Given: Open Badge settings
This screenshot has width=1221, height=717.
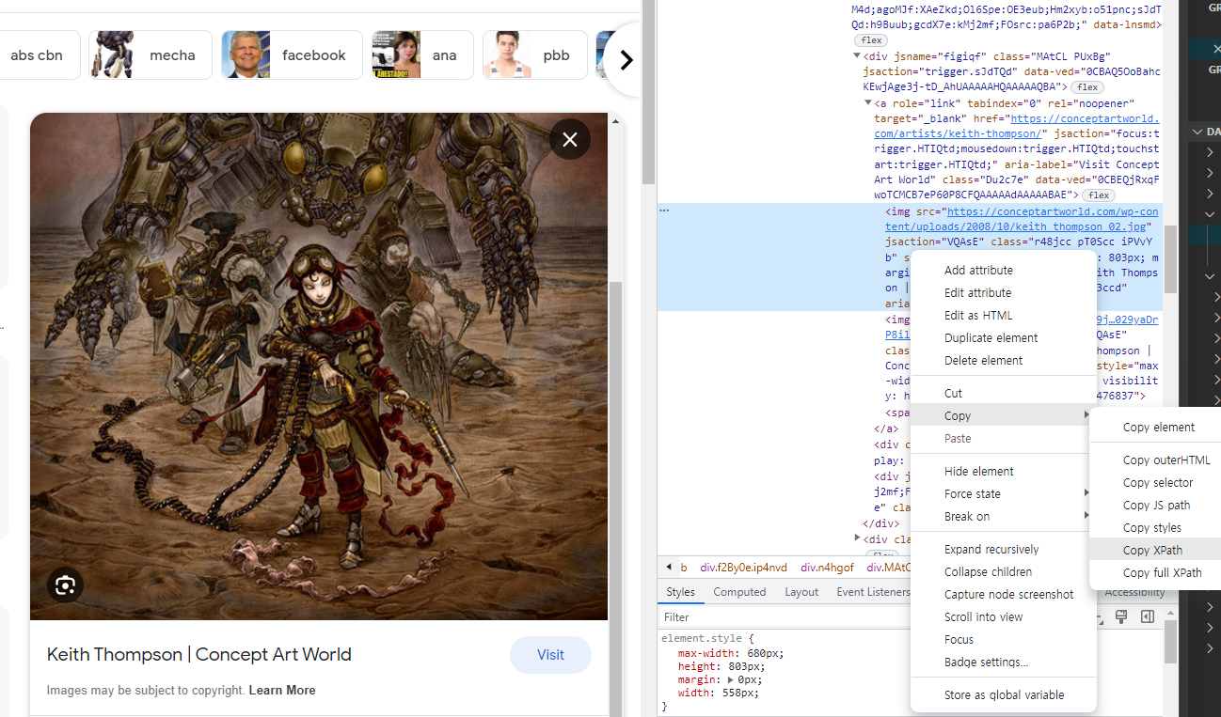Looking at the screenshot, I should (x=986, y=662).
